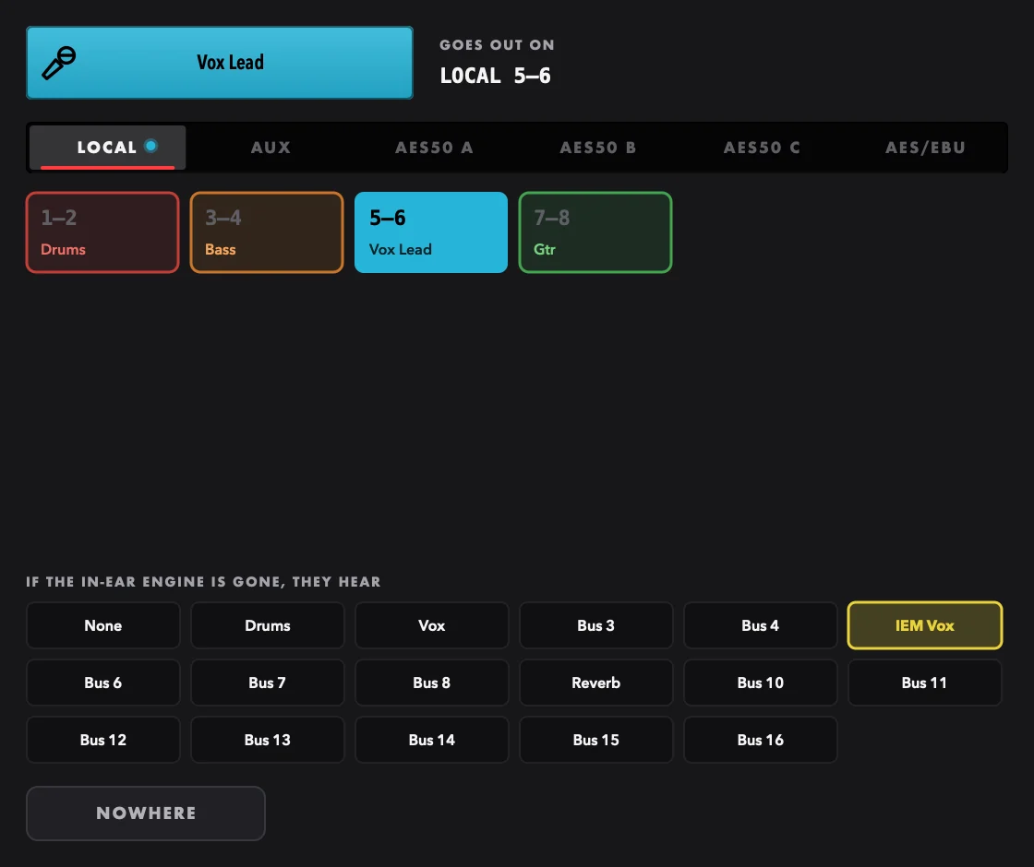Select Bus 4 fallback option
This screenshot has height=867, width=1034.
click(761, 625)
